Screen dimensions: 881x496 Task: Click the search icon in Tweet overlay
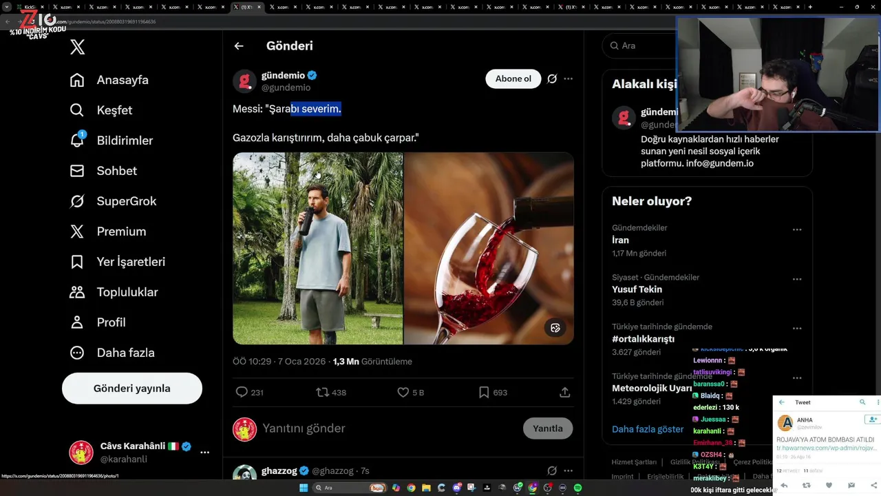click(862, 402)
